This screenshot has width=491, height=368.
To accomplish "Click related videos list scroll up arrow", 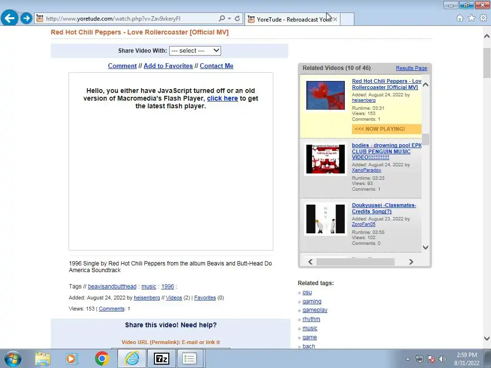I will coord(425,84).
